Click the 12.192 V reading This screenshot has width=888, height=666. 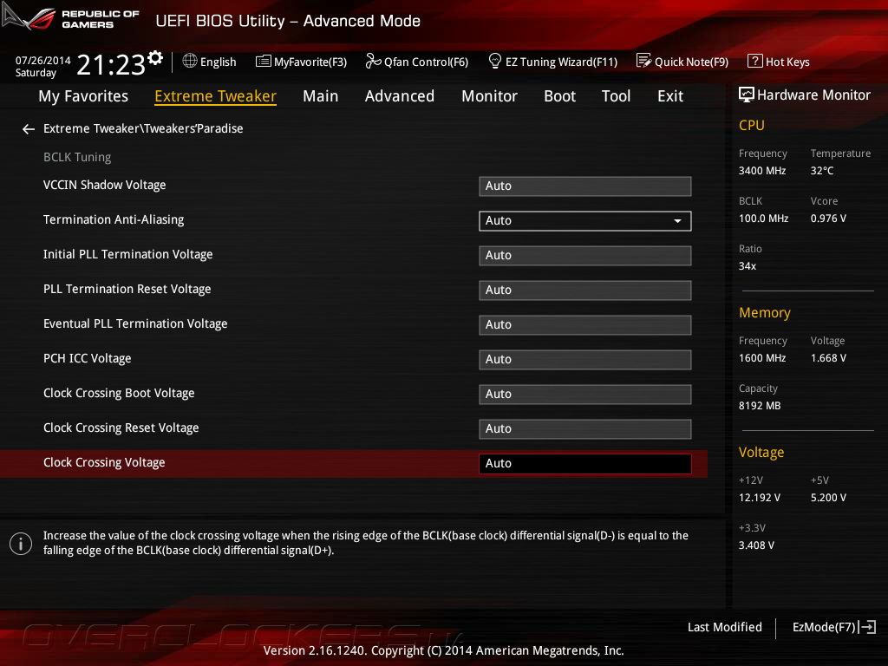pos(759,497)
